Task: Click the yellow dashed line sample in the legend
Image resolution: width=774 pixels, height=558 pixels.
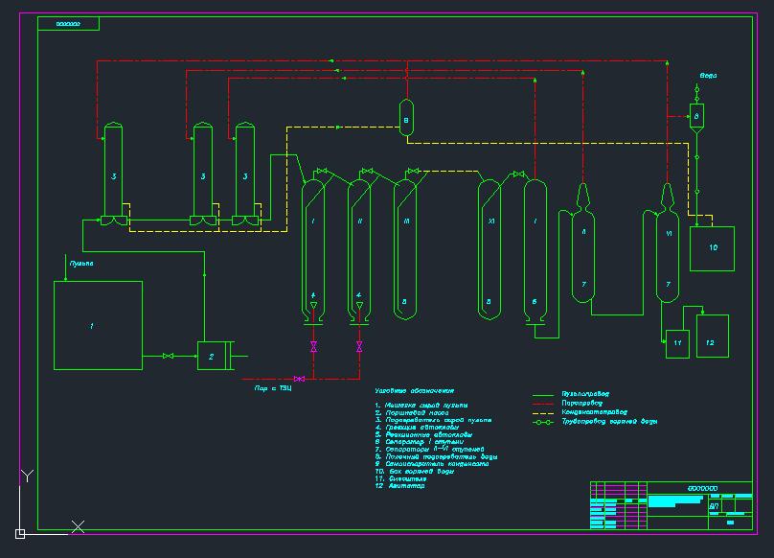Action: (x=543, y=413)
